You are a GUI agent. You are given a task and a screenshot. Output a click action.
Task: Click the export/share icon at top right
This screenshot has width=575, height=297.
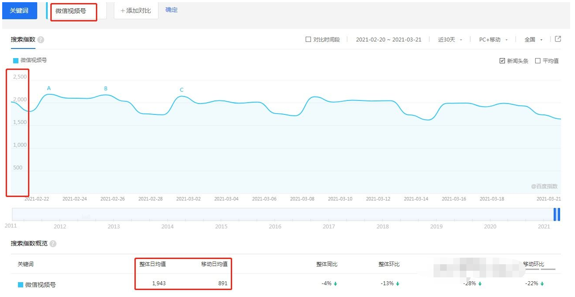coord(558,39)
